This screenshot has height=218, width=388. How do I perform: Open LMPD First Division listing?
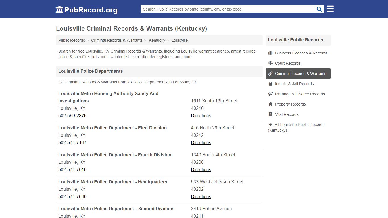click(x=112, y=128)
